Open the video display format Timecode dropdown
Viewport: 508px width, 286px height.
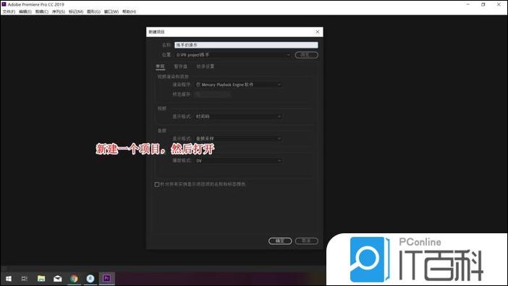pyautogui.click(x=239, y=116)
